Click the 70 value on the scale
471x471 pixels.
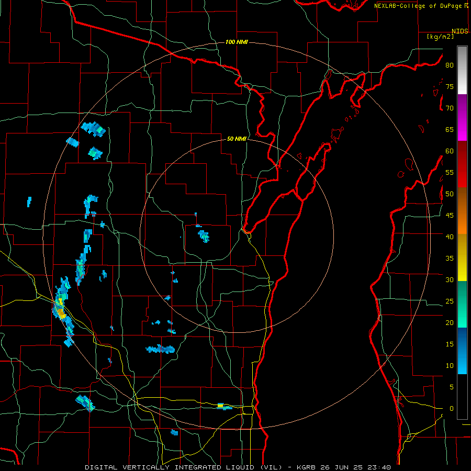click(450, 108)
